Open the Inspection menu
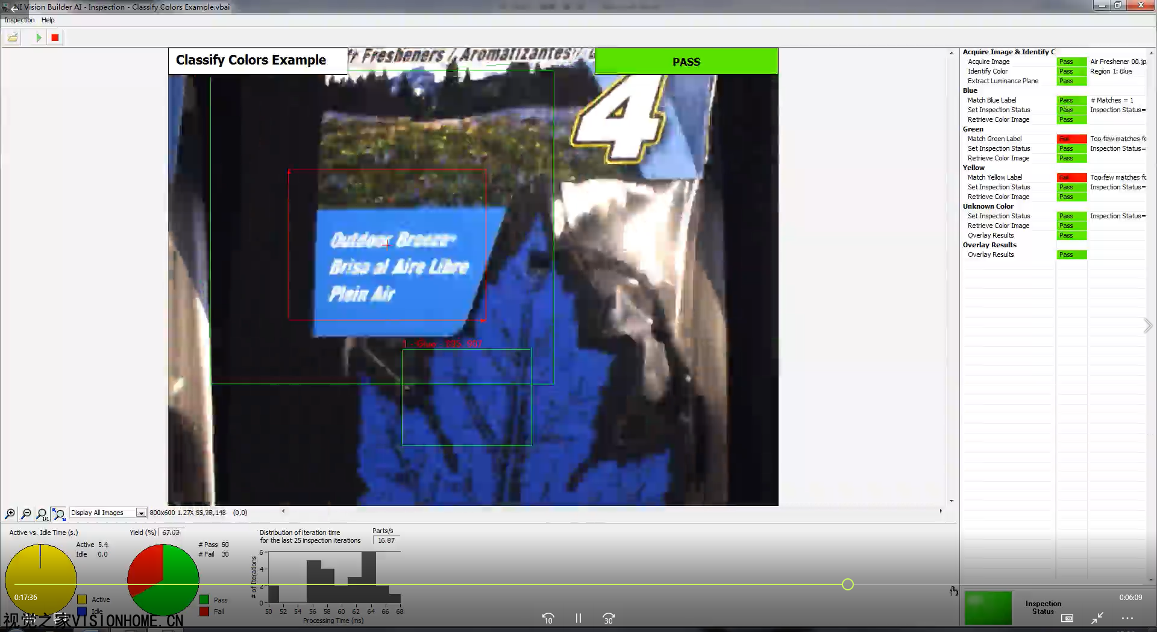 coord(19,20)
